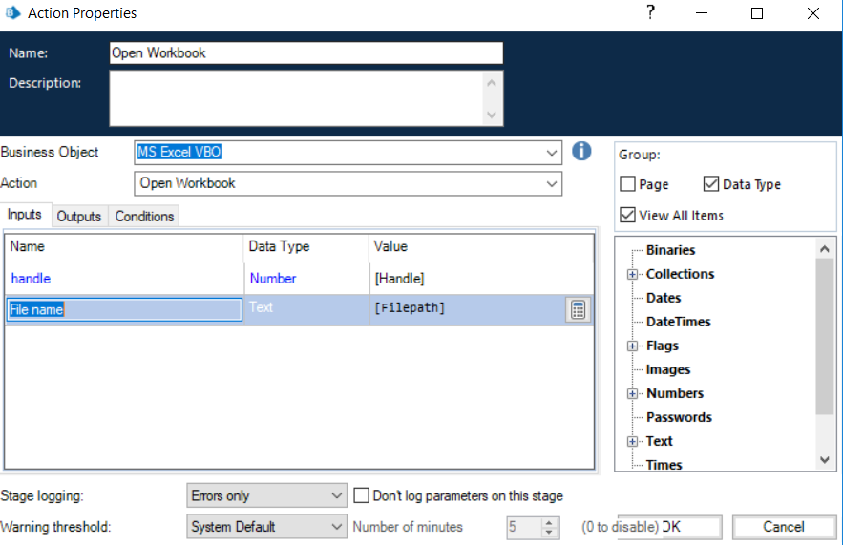
Task: Select the Times tree item
Action: [x=664, y=465]
